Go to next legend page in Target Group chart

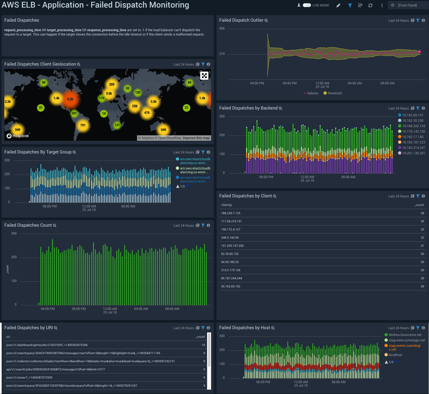click(187, 186)
